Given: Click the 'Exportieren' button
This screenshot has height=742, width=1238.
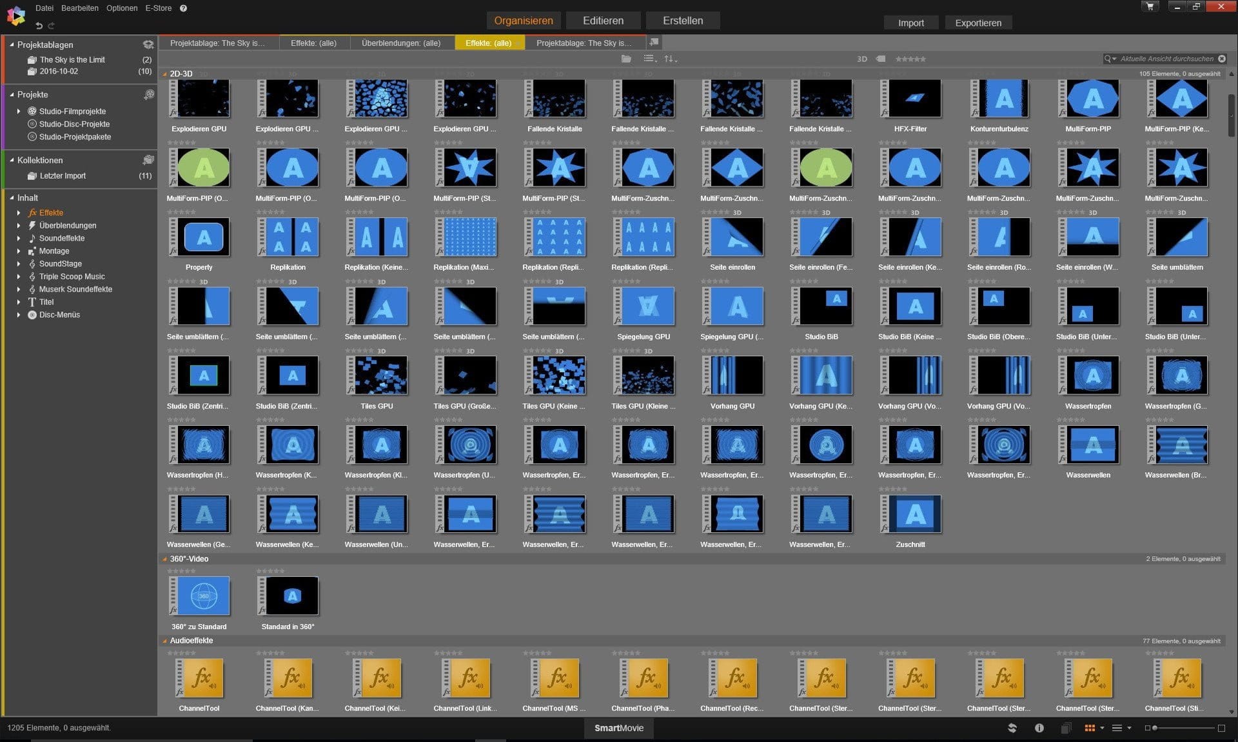Looking at the screenshot, I should coord(979,22).
